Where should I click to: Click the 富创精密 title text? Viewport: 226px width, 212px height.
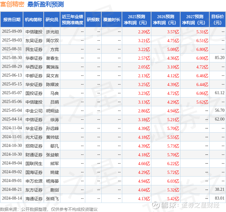tap(12, 4)
